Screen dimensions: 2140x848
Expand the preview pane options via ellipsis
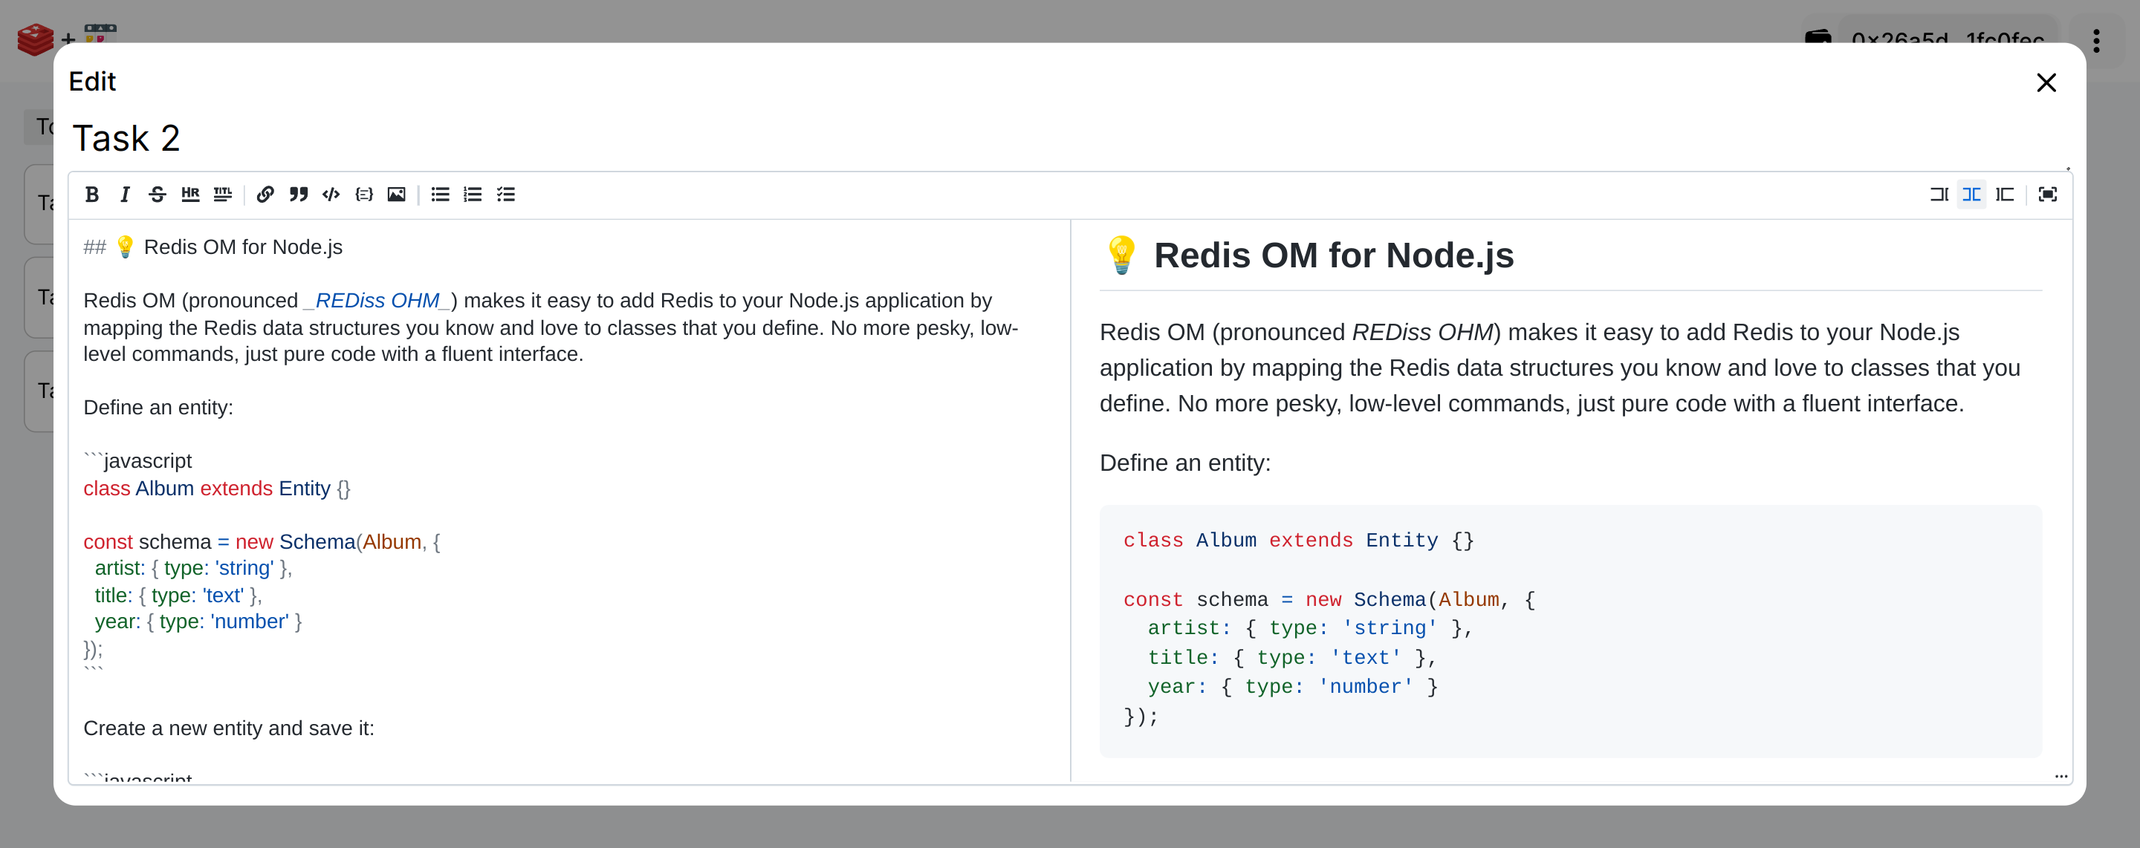(x=2062, y=776)
